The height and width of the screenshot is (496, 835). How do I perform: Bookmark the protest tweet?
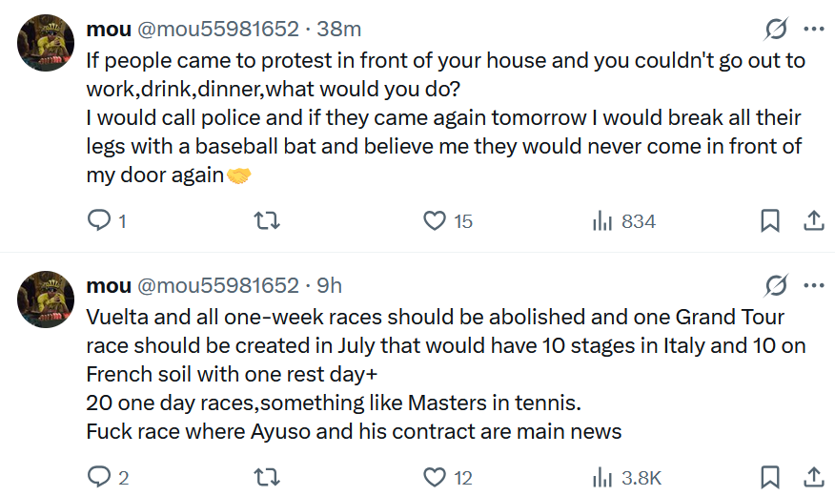click(x=770, y=221)
